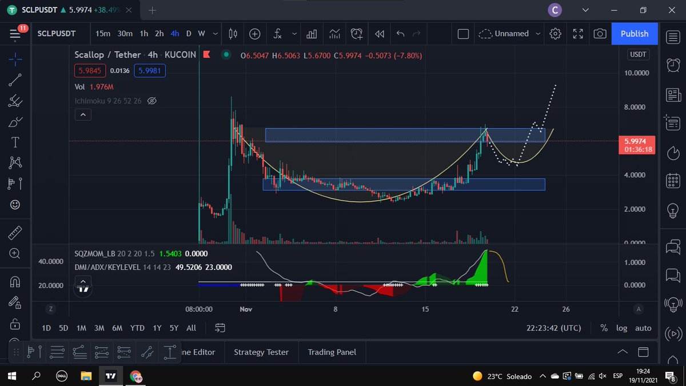Switch to the Strategy Tester tab

[x=261, y=352]
